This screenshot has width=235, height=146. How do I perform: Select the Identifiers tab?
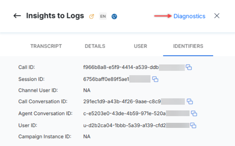(188, 46)
